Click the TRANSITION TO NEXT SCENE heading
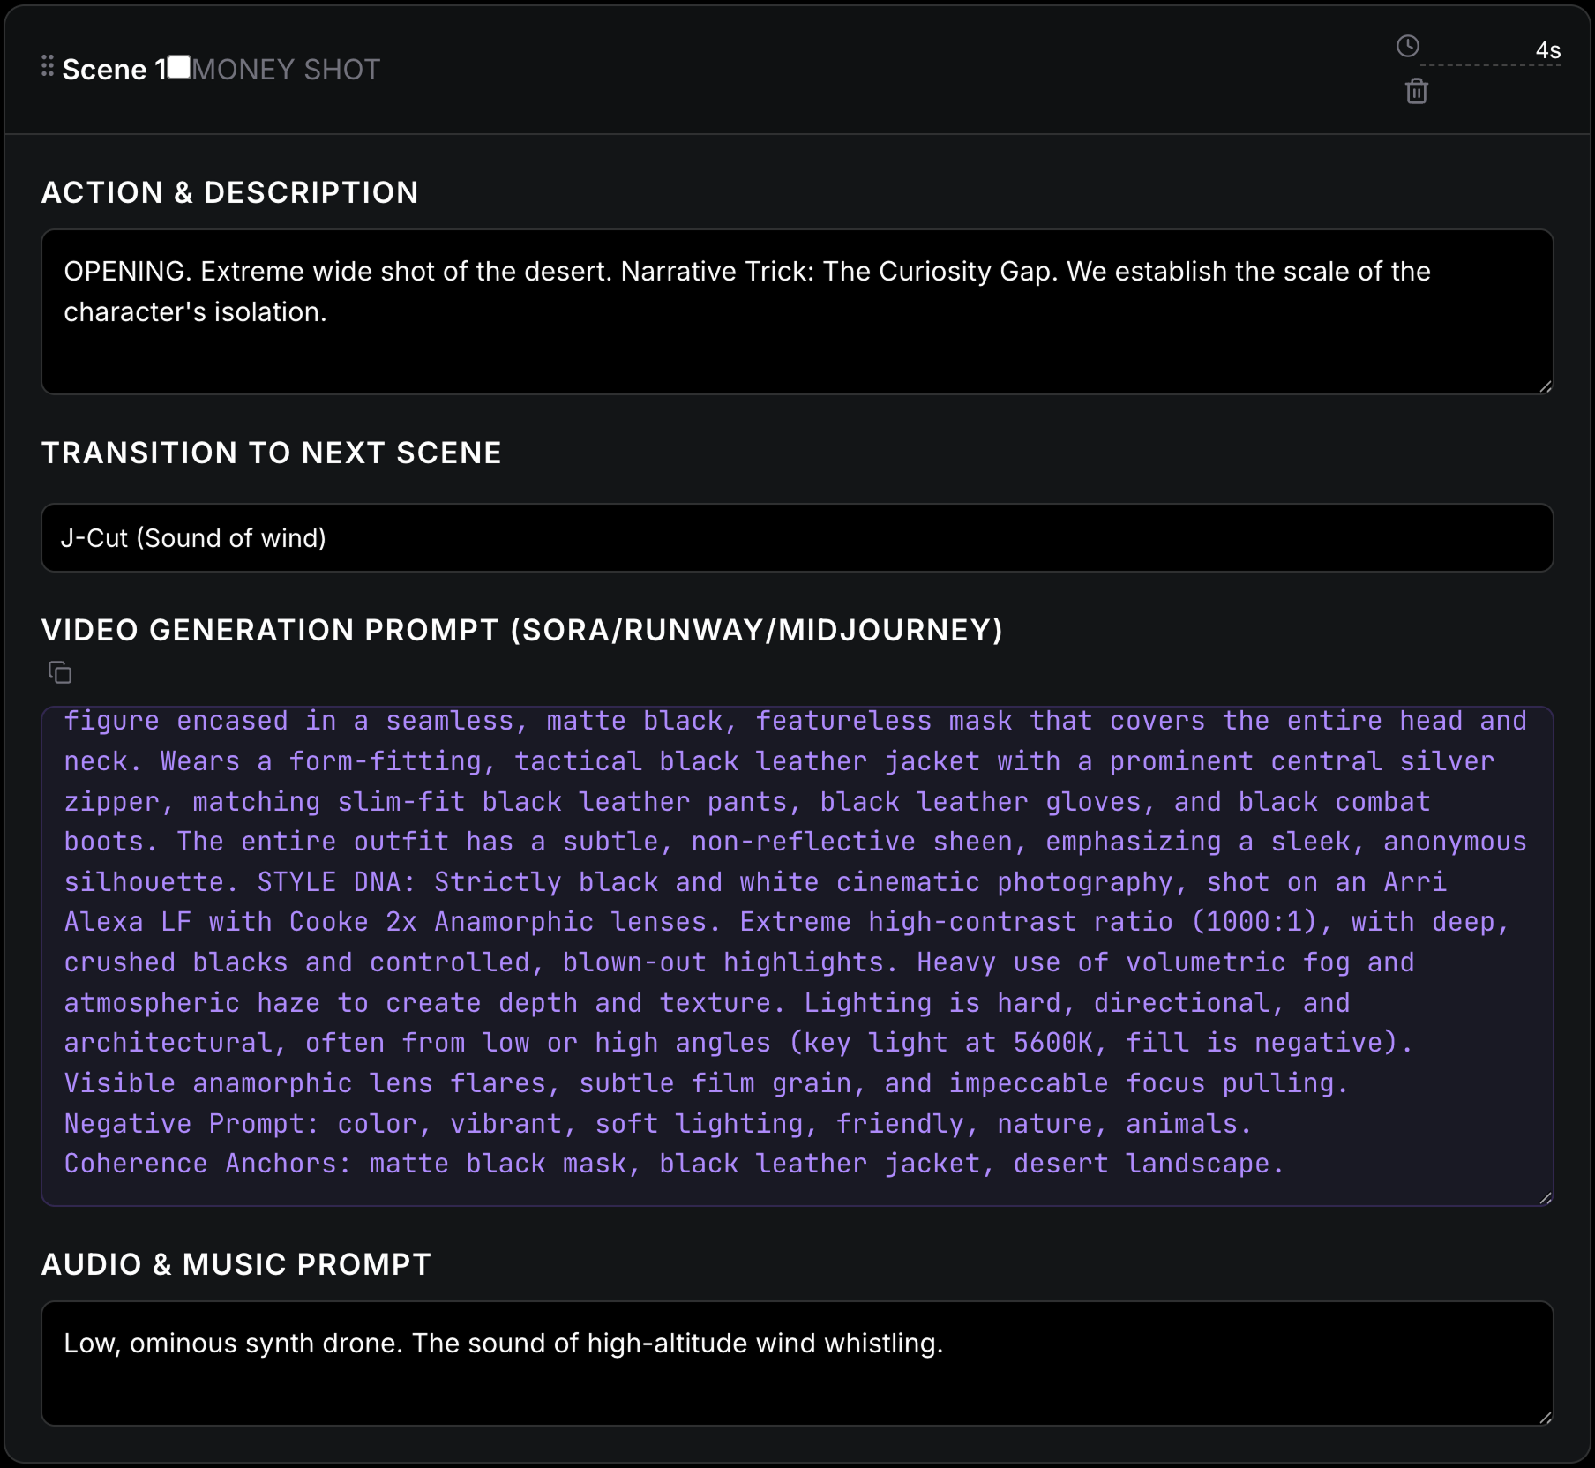Screen dimensions: 1595x1468 [272, 452]
